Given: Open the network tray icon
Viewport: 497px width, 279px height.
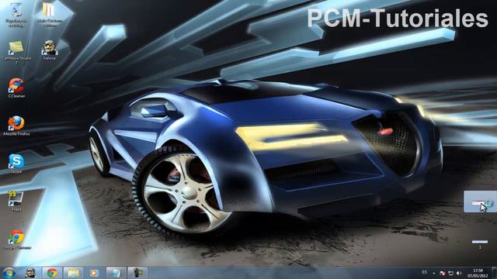Looking at the screenshot, I should 450,274.
